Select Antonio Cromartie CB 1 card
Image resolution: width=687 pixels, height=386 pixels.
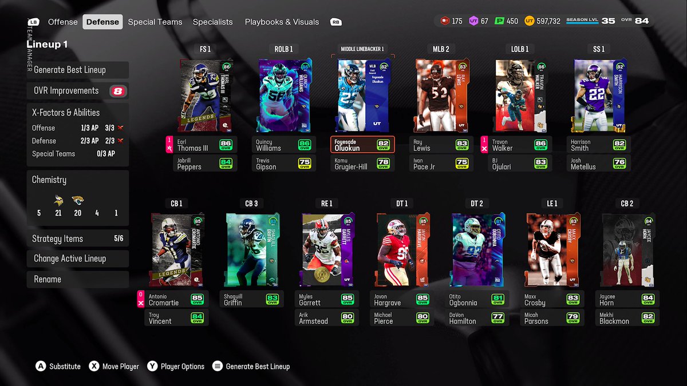click(x=177, y=249)
